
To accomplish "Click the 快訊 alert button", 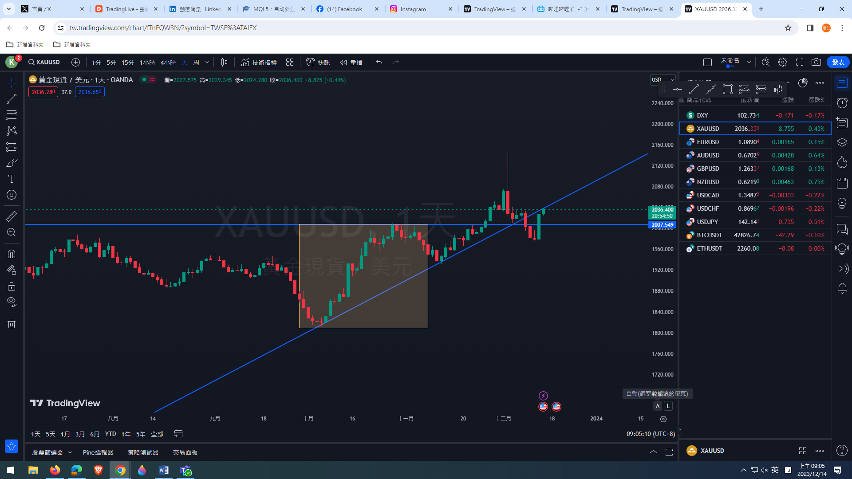I will click(x=318, y=63).
